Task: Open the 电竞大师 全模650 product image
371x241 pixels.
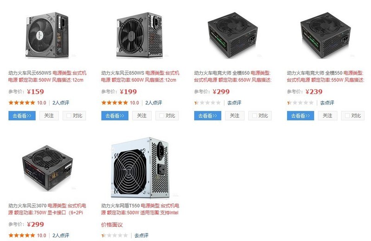Action: pos(233,35)
